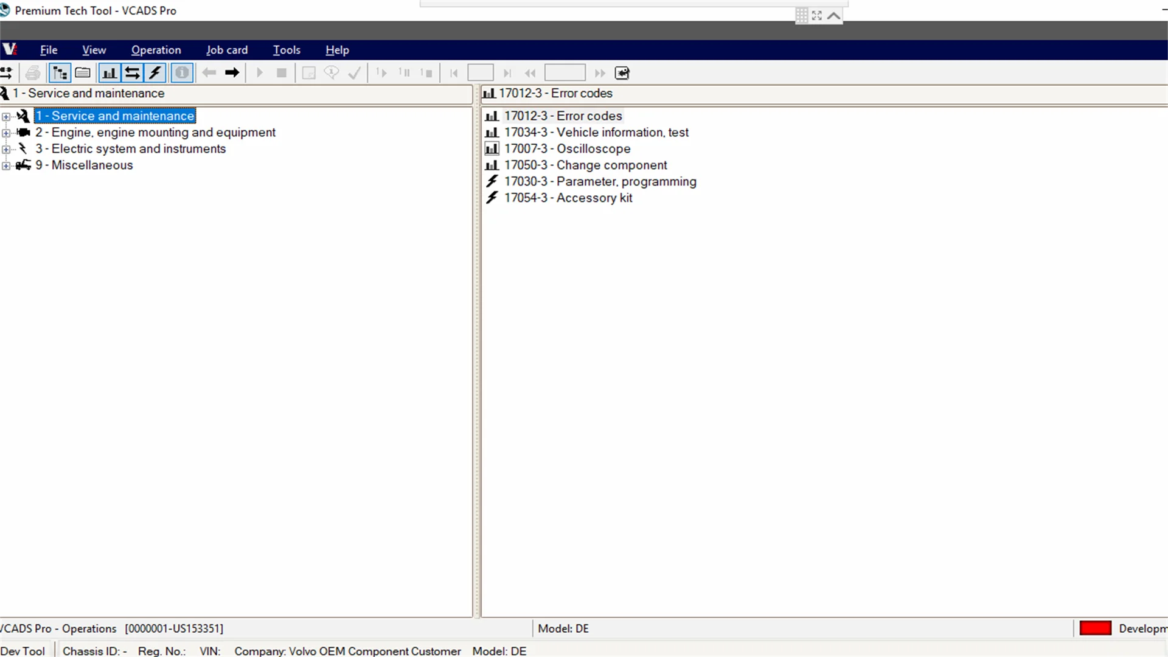Open the Job card menu
Screen dimensions: 1168x657
(x=226, y=50)
